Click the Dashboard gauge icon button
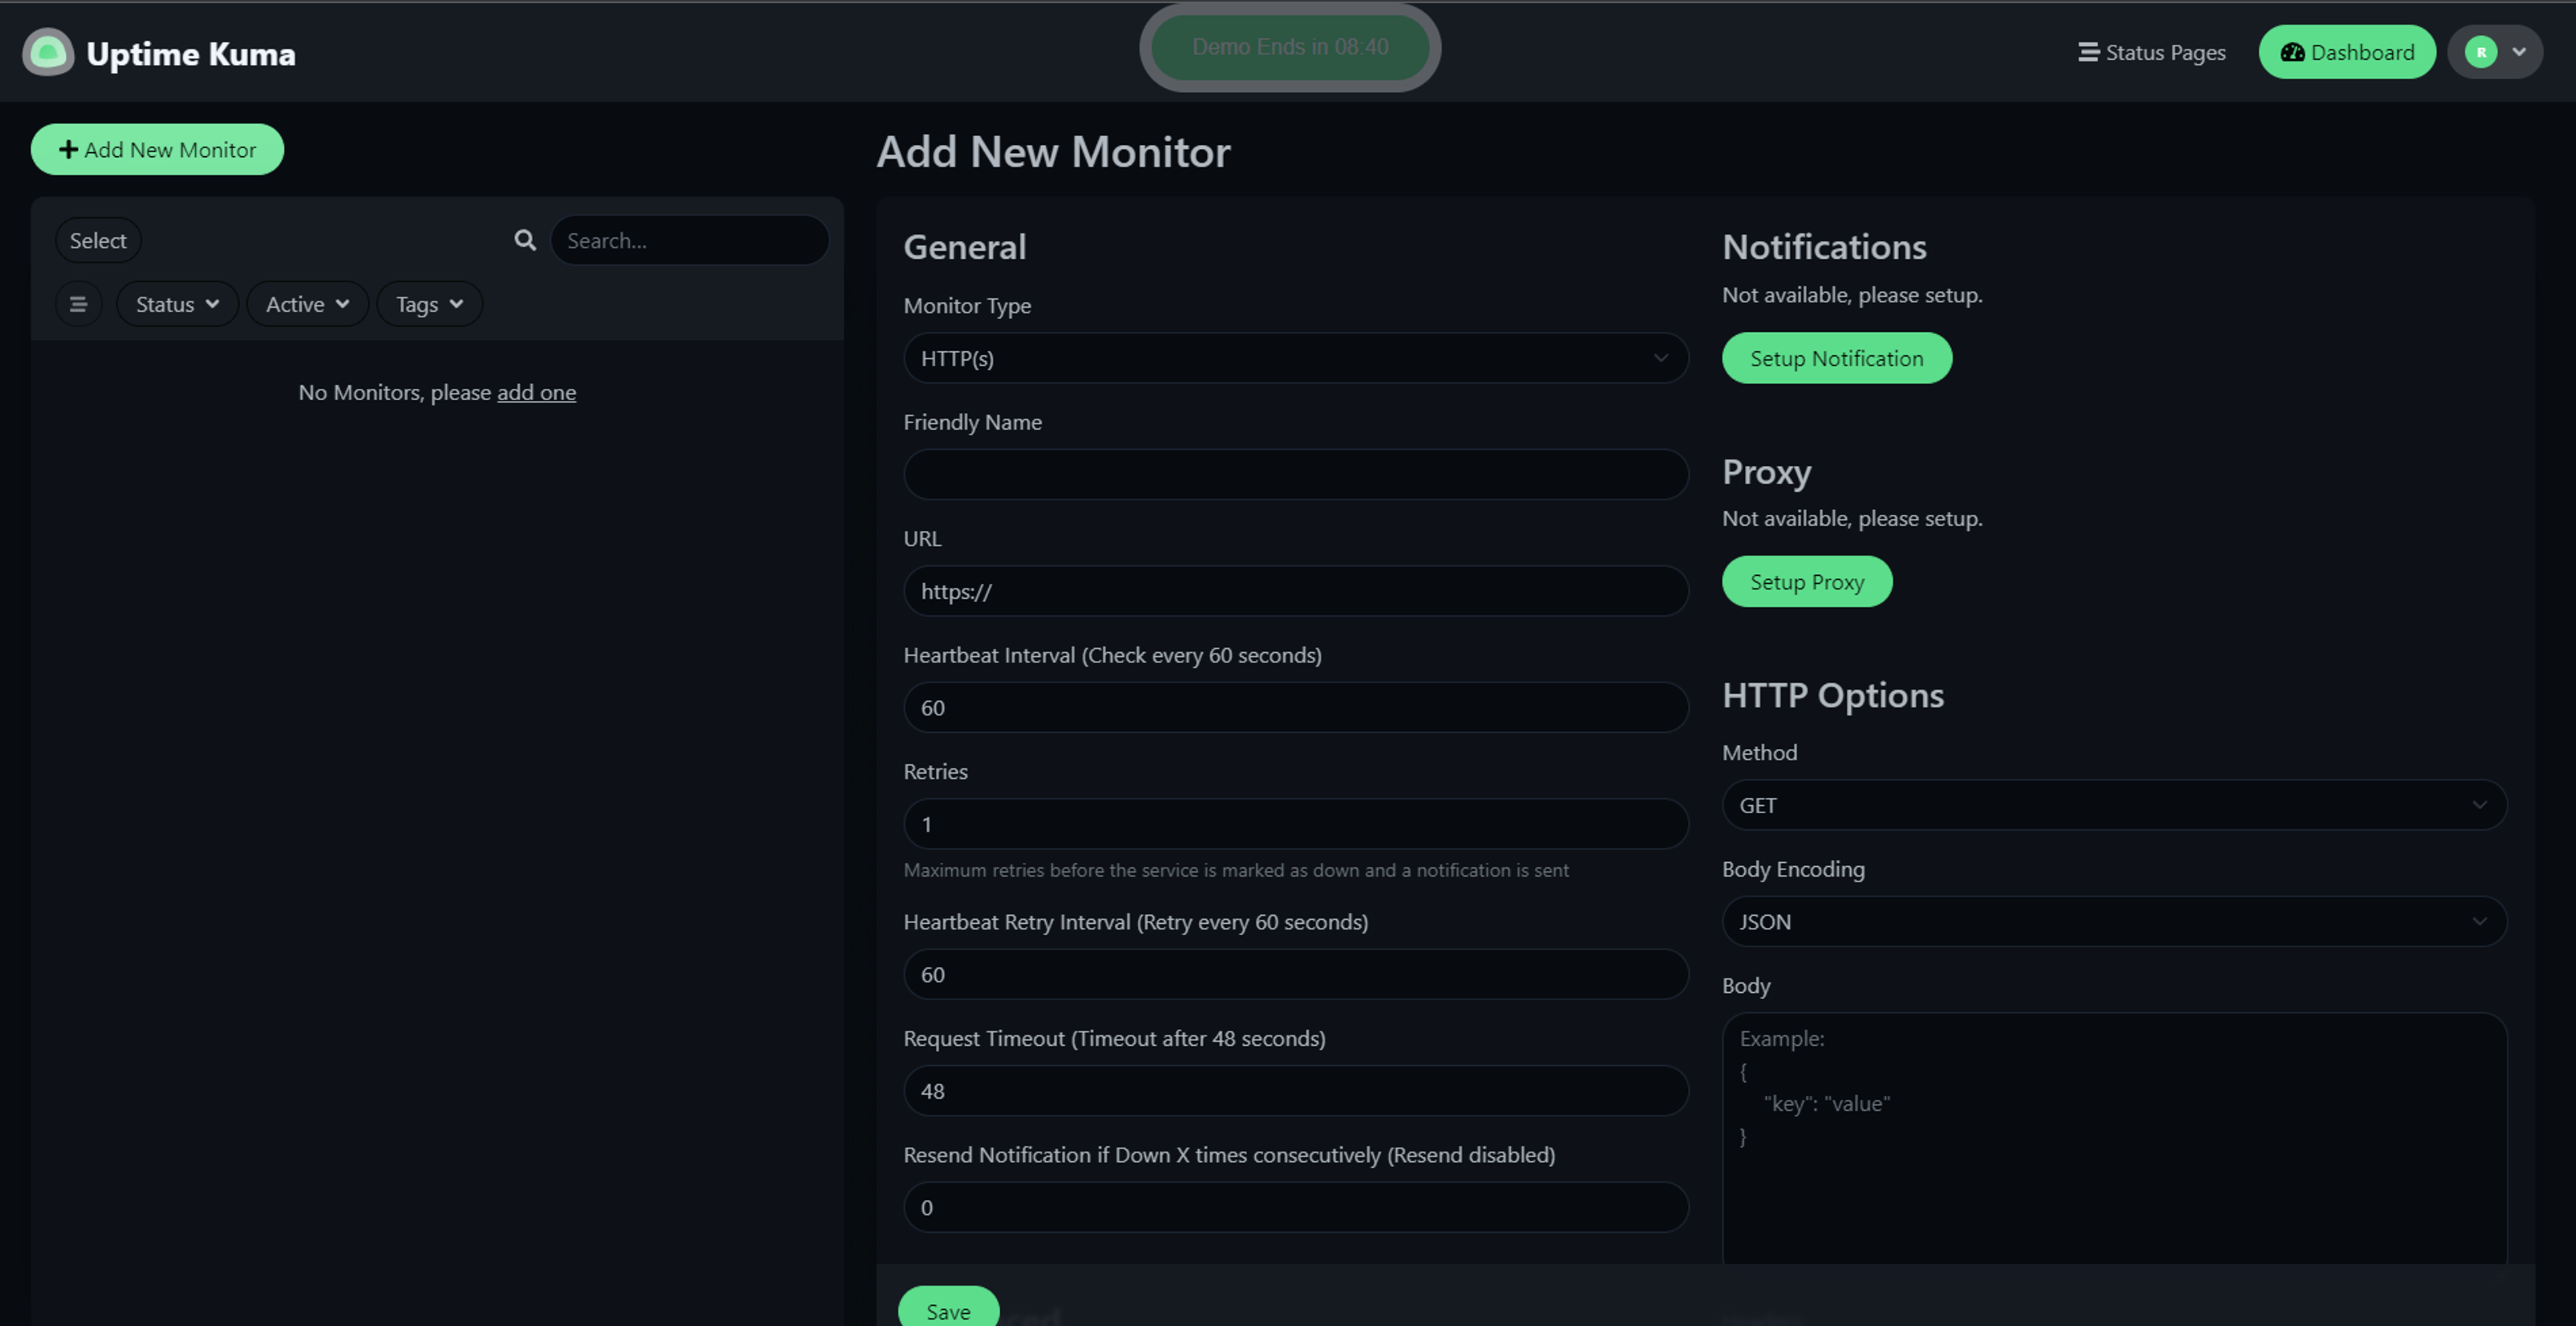Image resolution: width=2576 pixels, height=1326 pixels. (x=2347, y=52)
